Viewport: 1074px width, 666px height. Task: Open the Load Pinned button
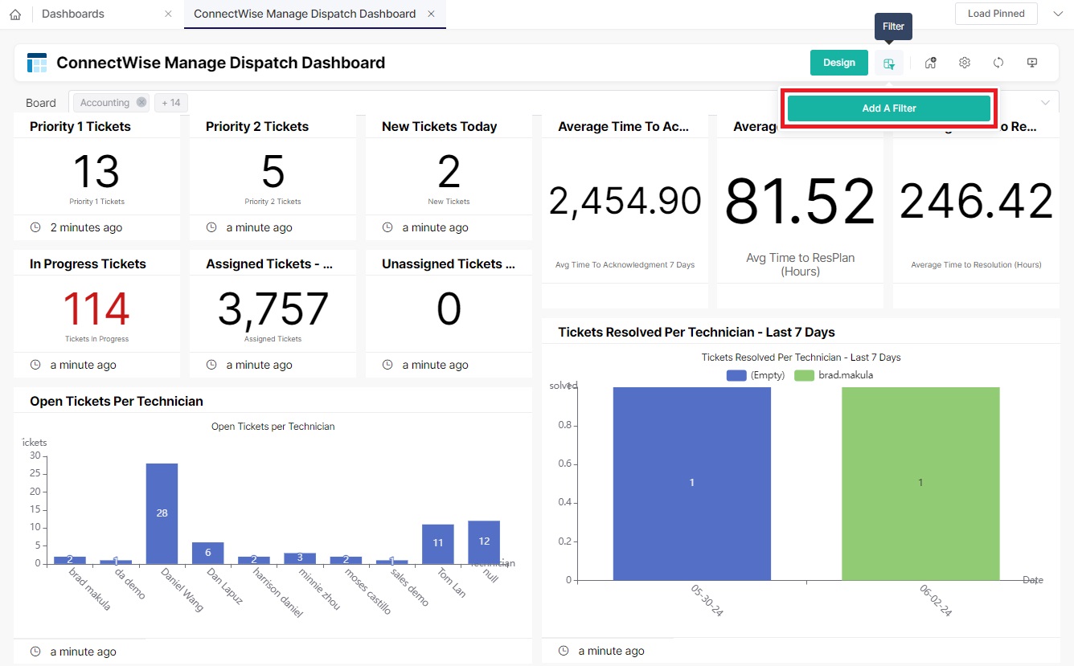pos(995,14)
